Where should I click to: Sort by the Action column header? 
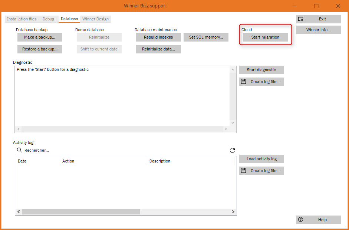[x=103, y=161]
